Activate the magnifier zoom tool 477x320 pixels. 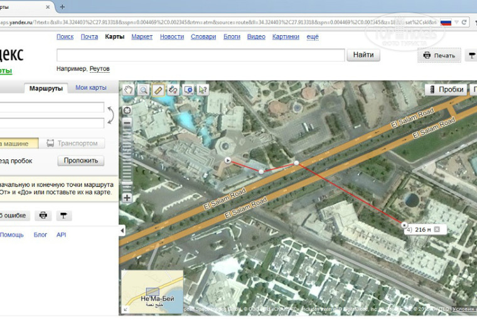(x=144, y=90)
